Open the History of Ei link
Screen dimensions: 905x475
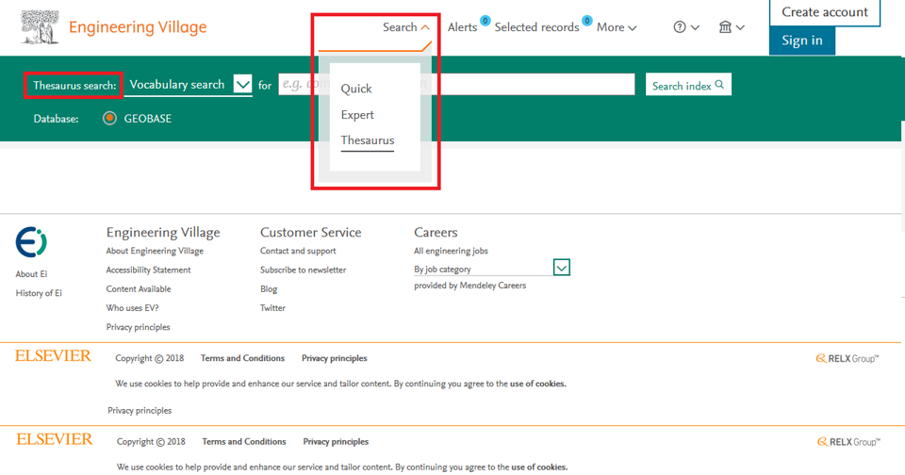coord(39,293)
